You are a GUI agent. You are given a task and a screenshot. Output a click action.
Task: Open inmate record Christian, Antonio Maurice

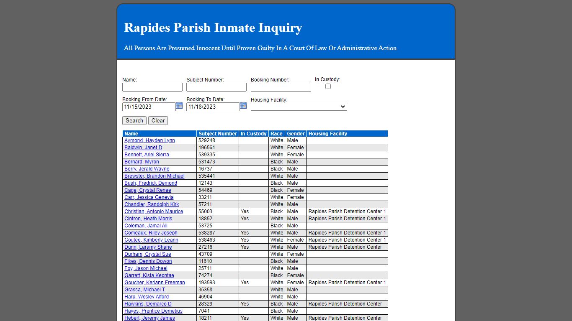154,211
